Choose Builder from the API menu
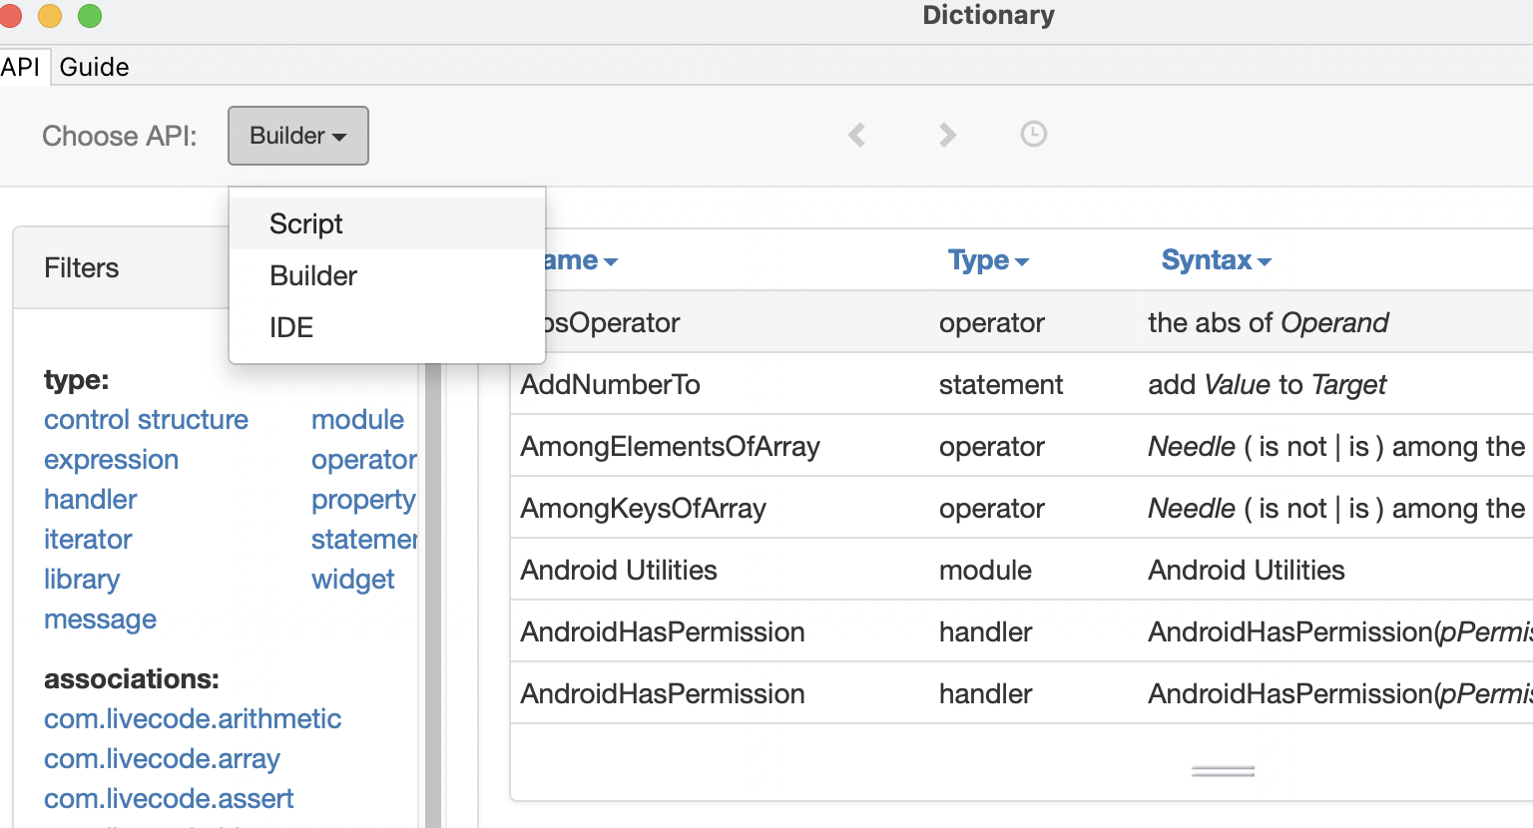The image size is (1533, 828). click(387, 275)
